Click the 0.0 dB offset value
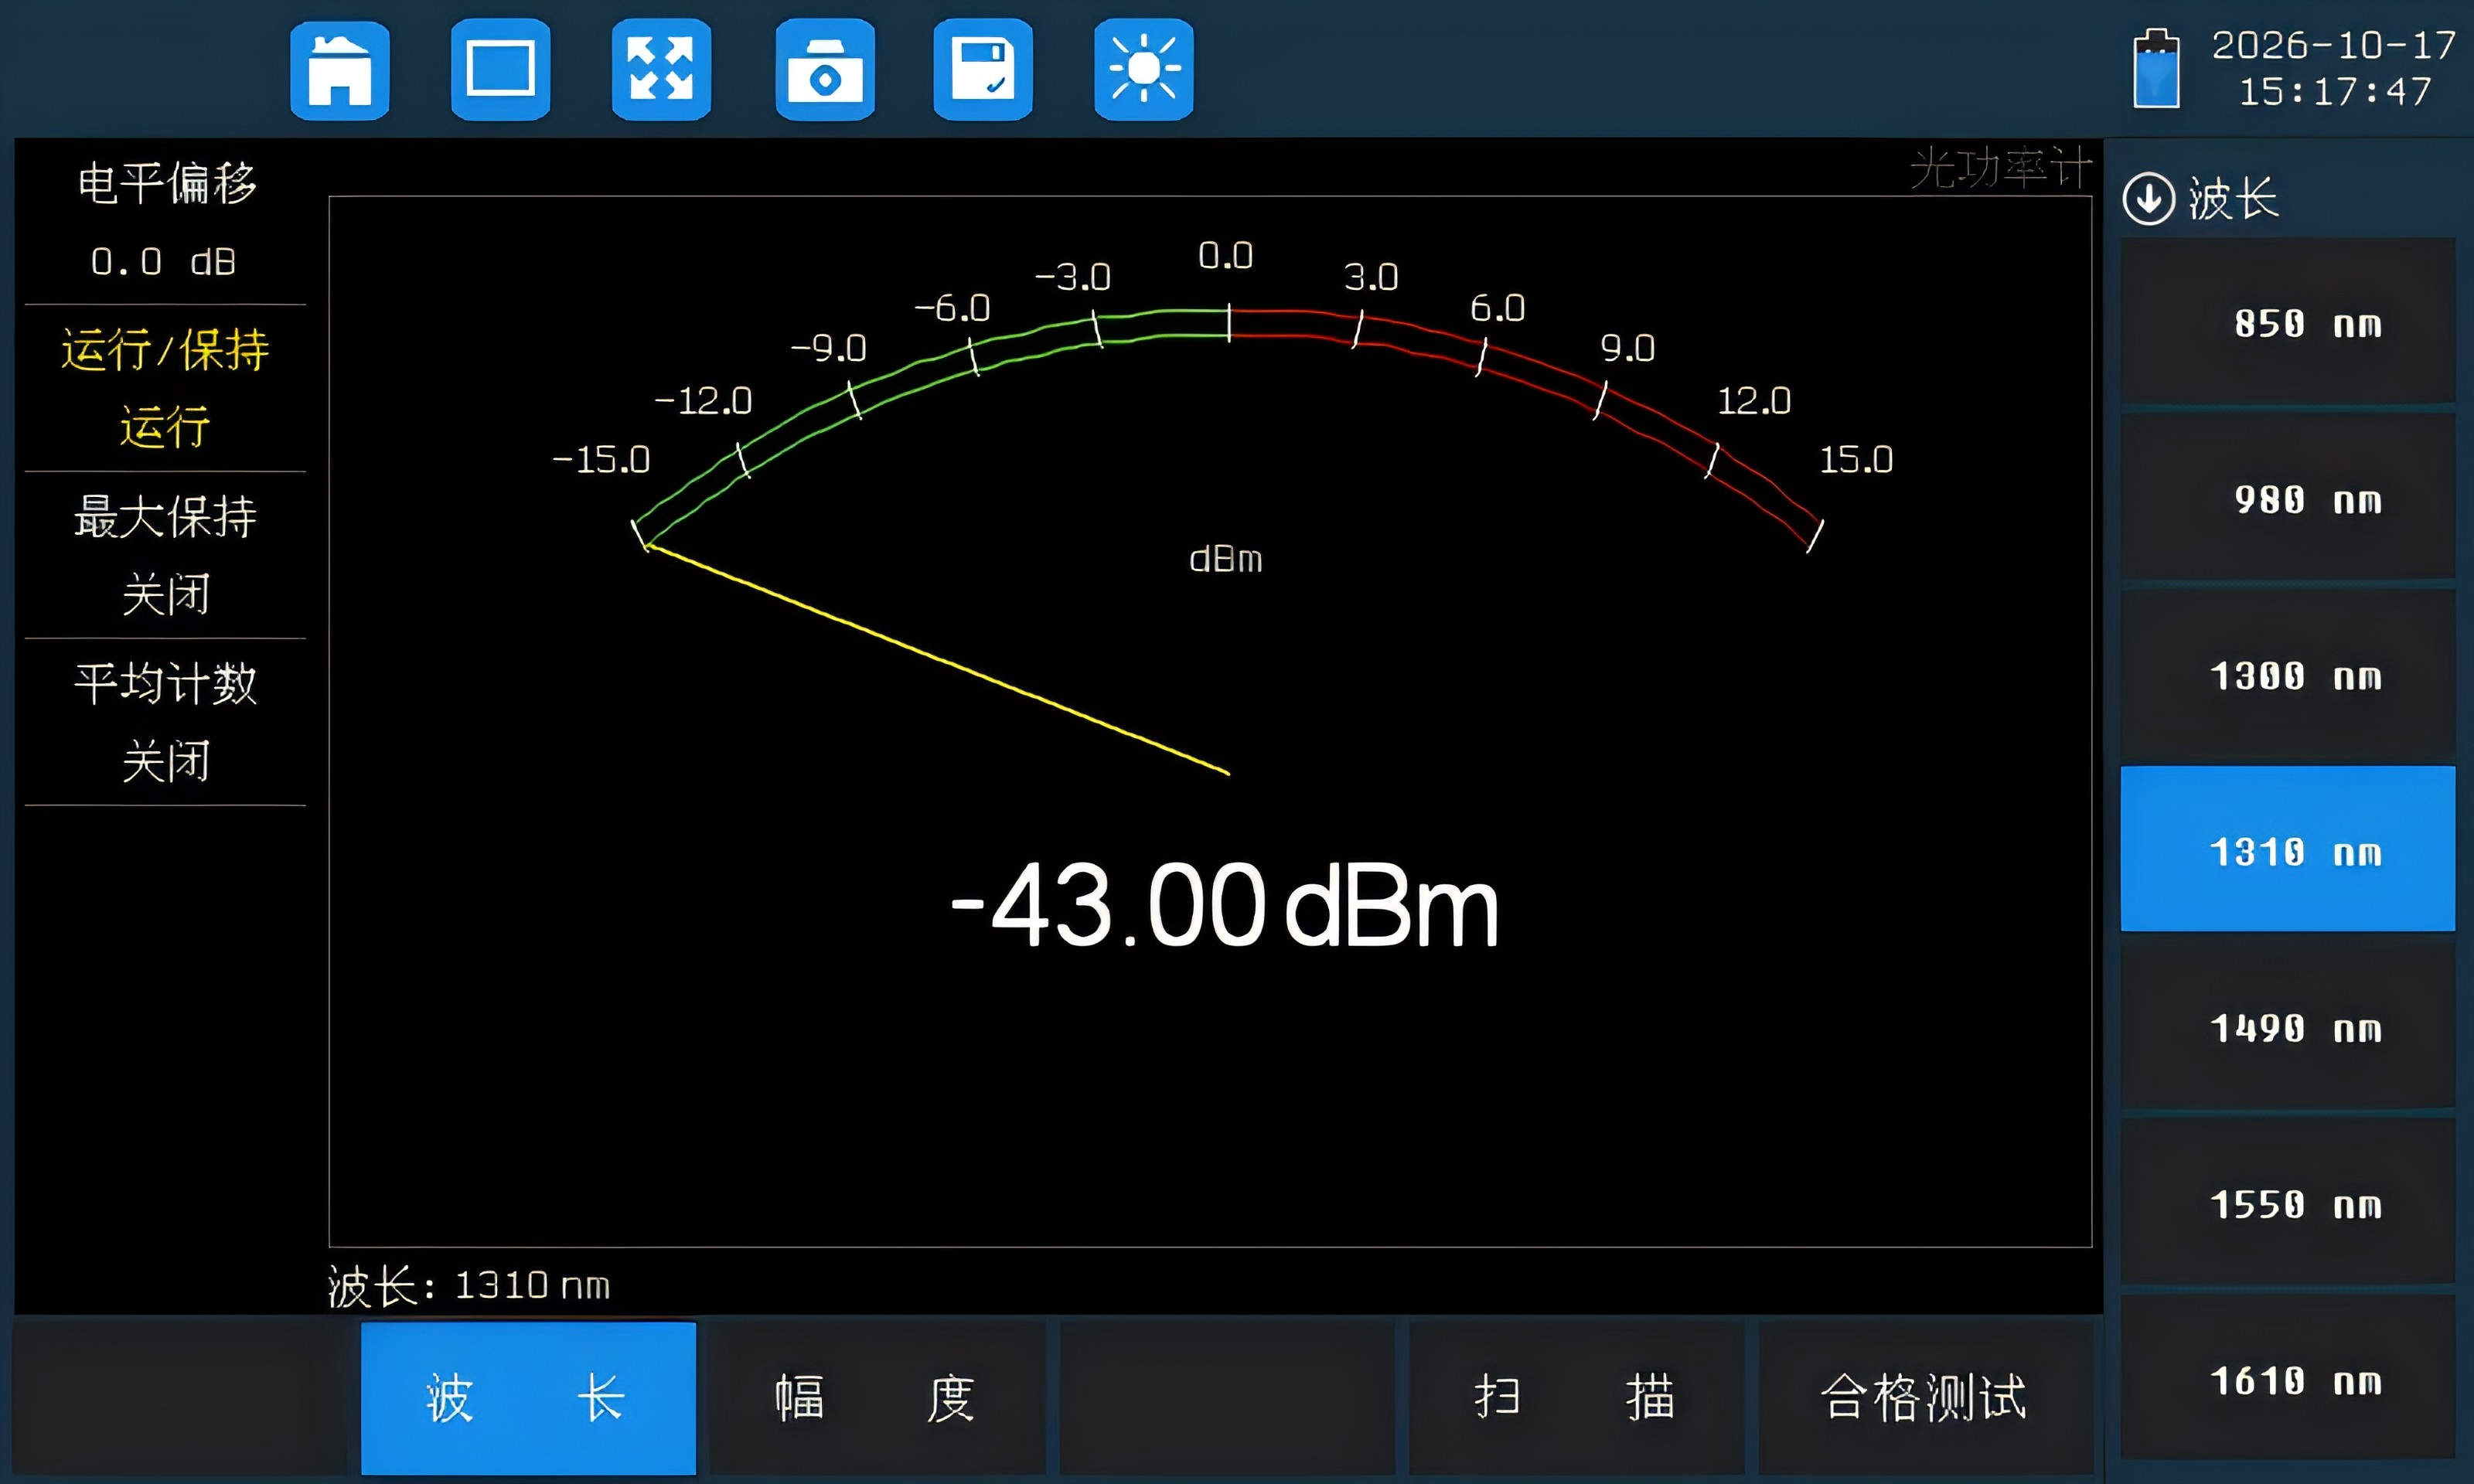Screen dimensions: 2474x1484 (164, 262)
